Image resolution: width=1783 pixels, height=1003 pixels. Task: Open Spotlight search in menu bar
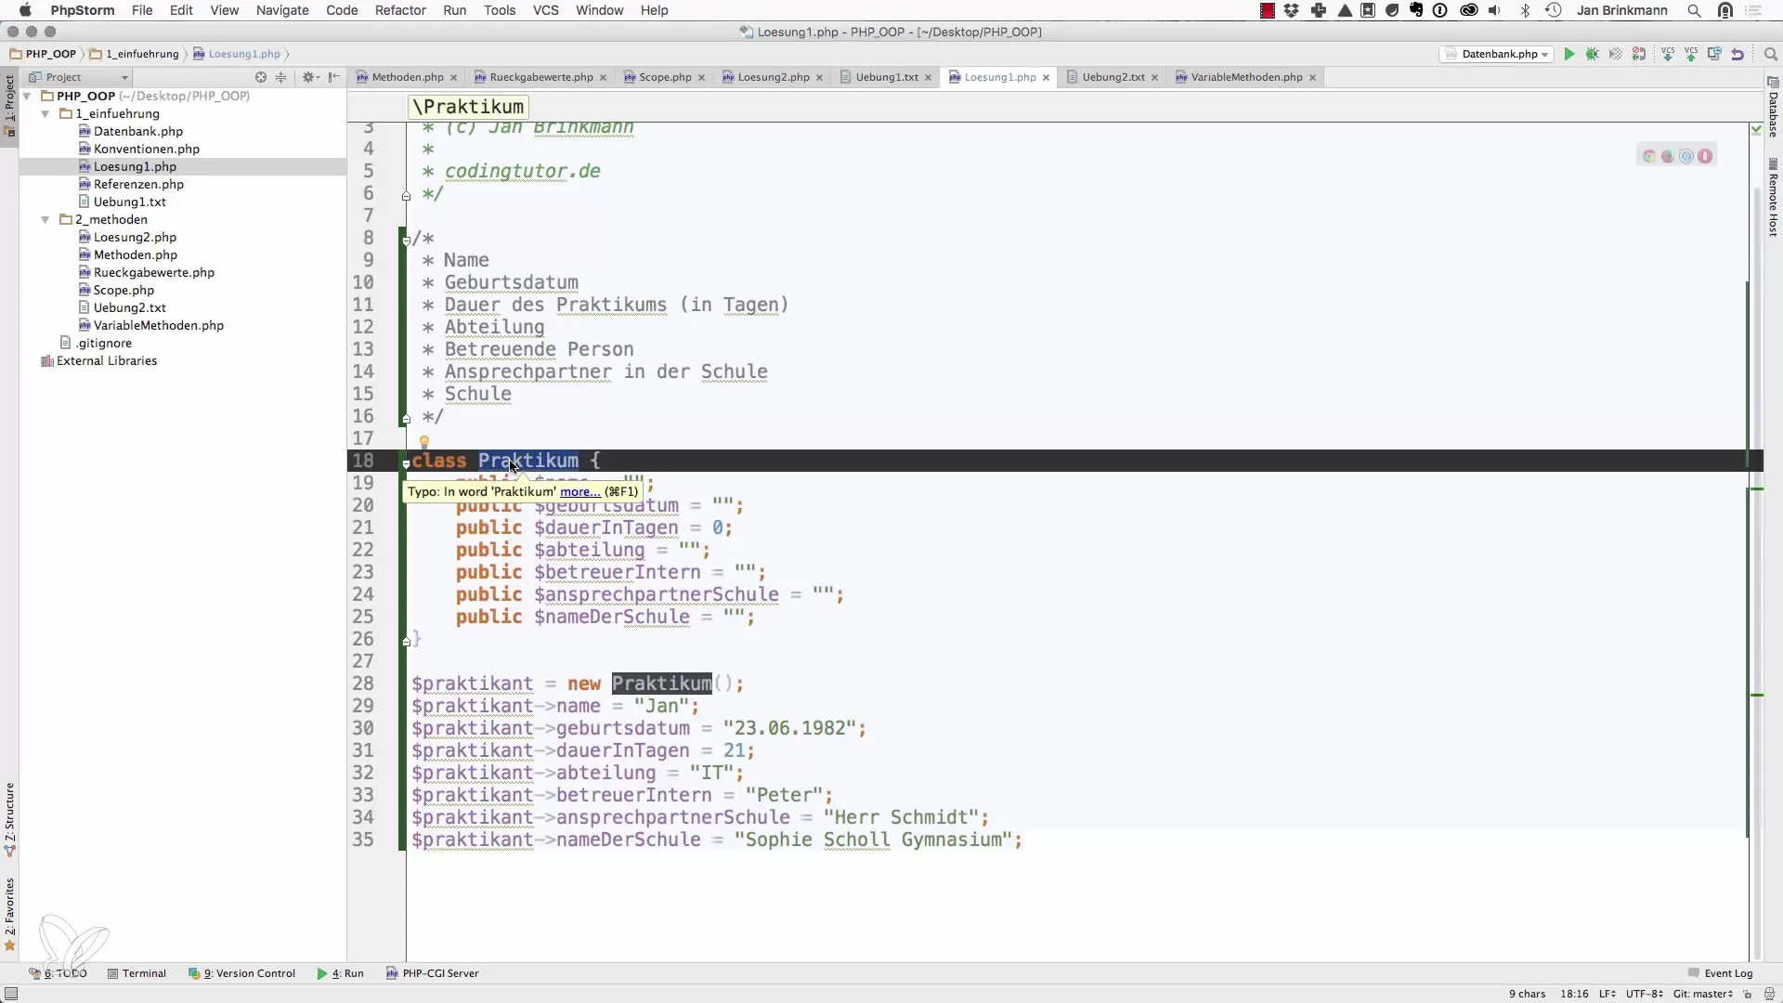pos(1695,10)
